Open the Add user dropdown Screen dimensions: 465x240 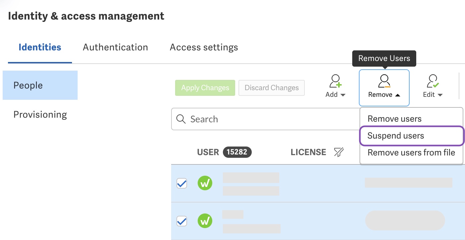tap(335, 87)
